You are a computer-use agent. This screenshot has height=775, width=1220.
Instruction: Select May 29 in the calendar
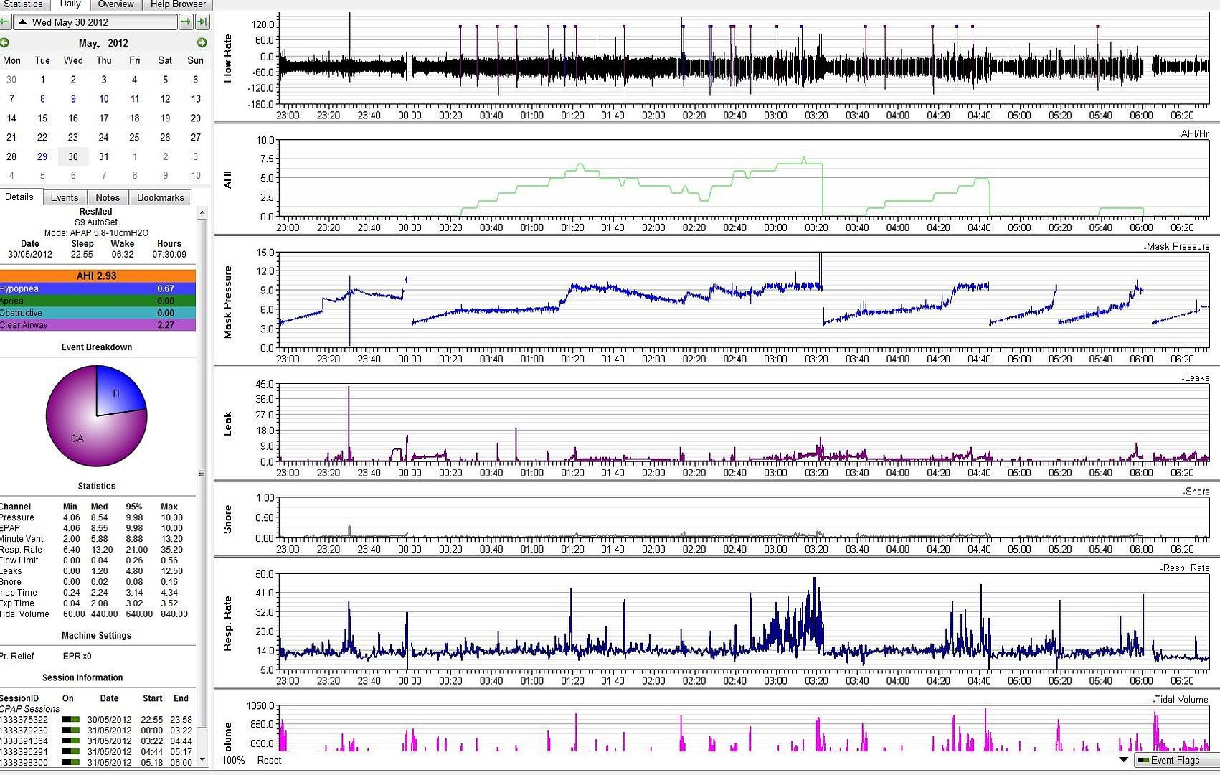(x=42, y=156)
